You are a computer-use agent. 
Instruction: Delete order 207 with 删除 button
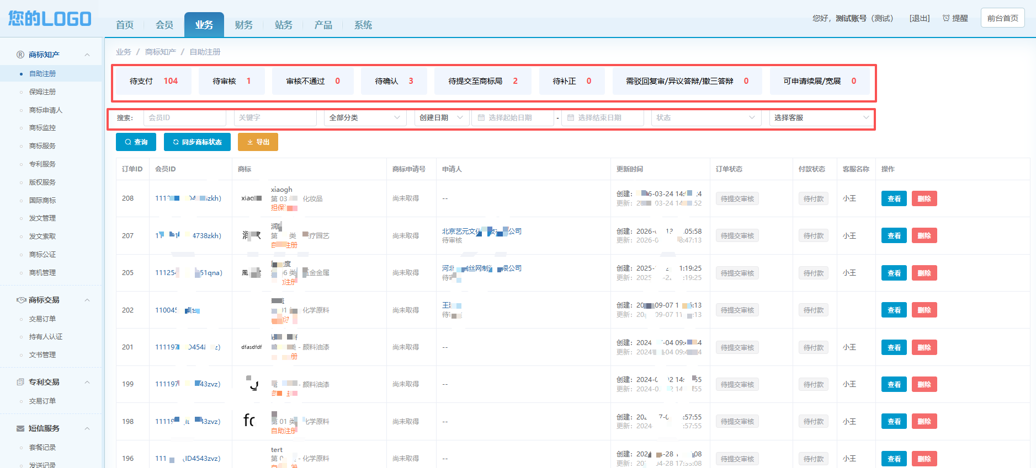924,235
